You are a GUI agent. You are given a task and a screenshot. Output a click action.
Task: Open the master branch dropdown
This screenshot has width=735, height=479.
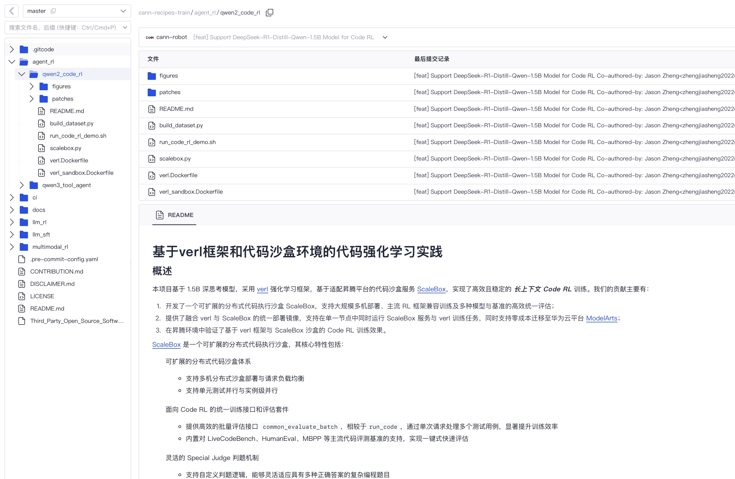point(123,11)
